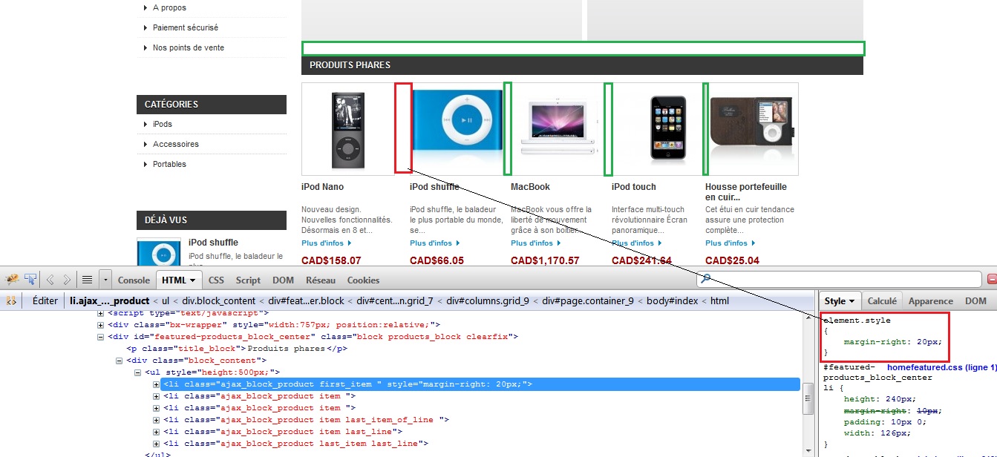Image resolution: width=997 pixels, height=457 pixels.
Task: Activate the inspect element pointer tool
Action: click(31, 280)
